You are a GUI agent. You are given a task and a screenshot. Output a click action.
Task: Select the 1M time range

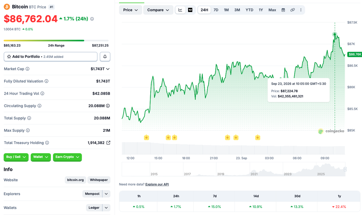[226, 10]
